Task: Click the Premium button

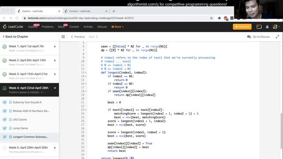Action: pos(242,26)
